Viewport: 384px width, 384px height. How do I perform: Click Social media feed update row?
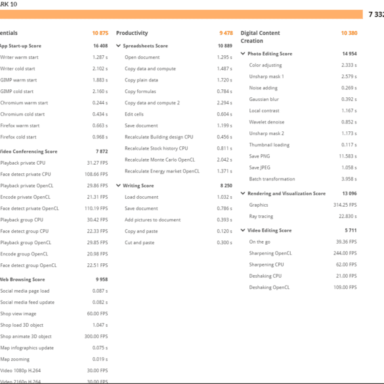(54, 302)
